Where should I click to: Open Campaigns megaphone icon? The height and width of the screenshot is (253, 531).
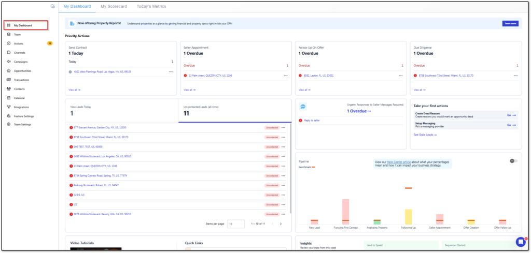click(x=9, y=62)
